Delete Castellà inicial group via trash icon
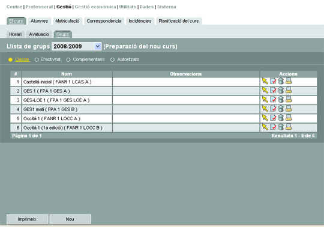The width and height of the screenshot is (324, 227). tap(281, 81)
